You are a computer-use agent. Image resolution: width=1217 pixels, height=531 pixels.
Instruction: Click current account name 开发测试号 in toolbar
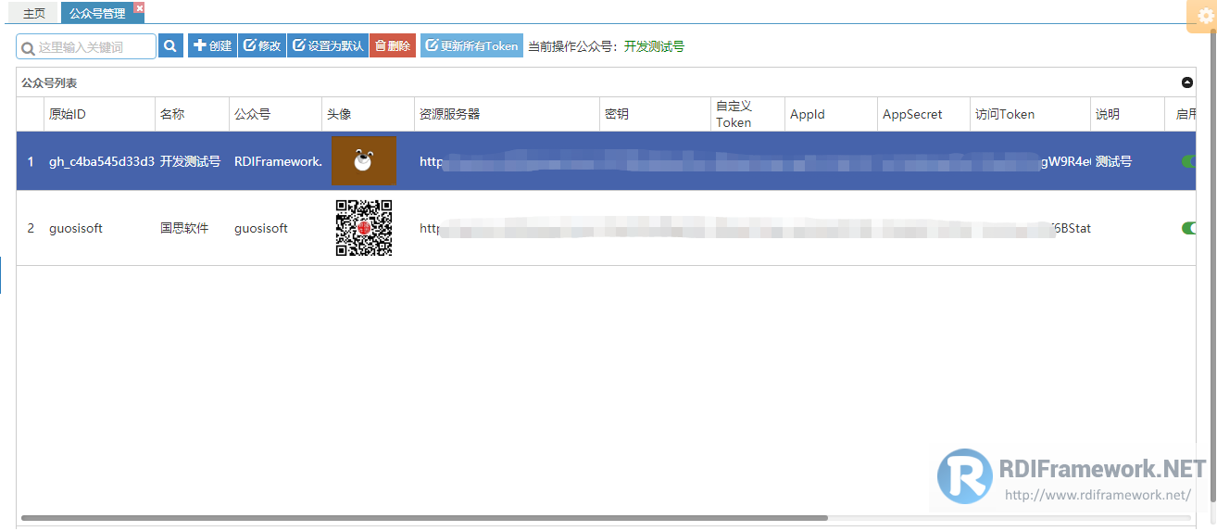[654, 46]
